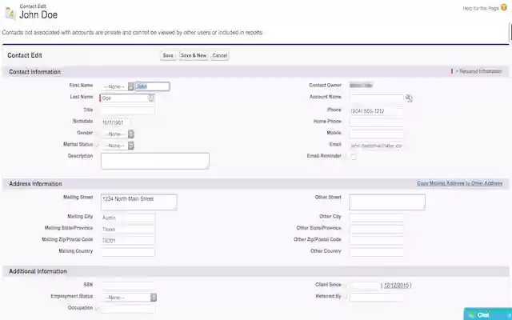
Task: Click the Other City field
Action: coord(377,218)
